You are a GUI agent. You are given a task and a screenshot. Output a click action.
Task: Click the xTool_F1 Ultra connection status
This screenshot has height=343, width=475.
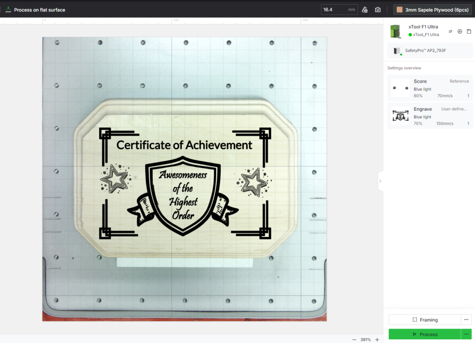(424, 34)
